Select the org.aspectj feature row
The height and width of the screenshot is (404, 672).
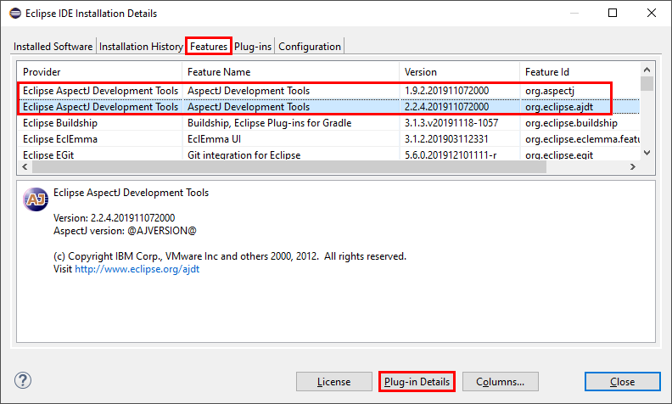click(x=328, y=91)
